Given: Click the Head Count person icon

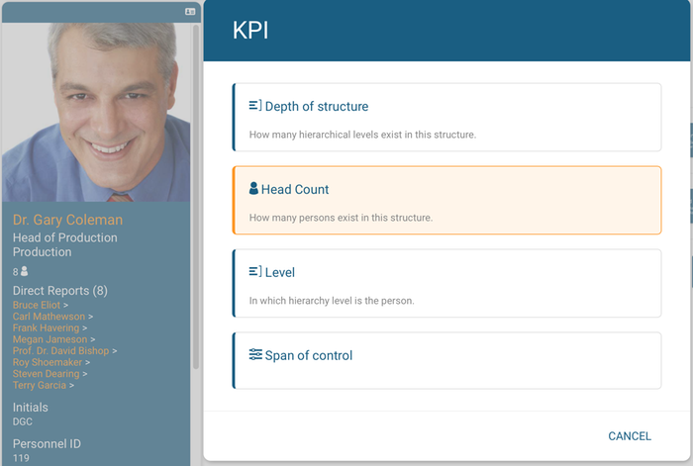Looking at the screenshot, I should pyautogui.click(x=253, y=188).
